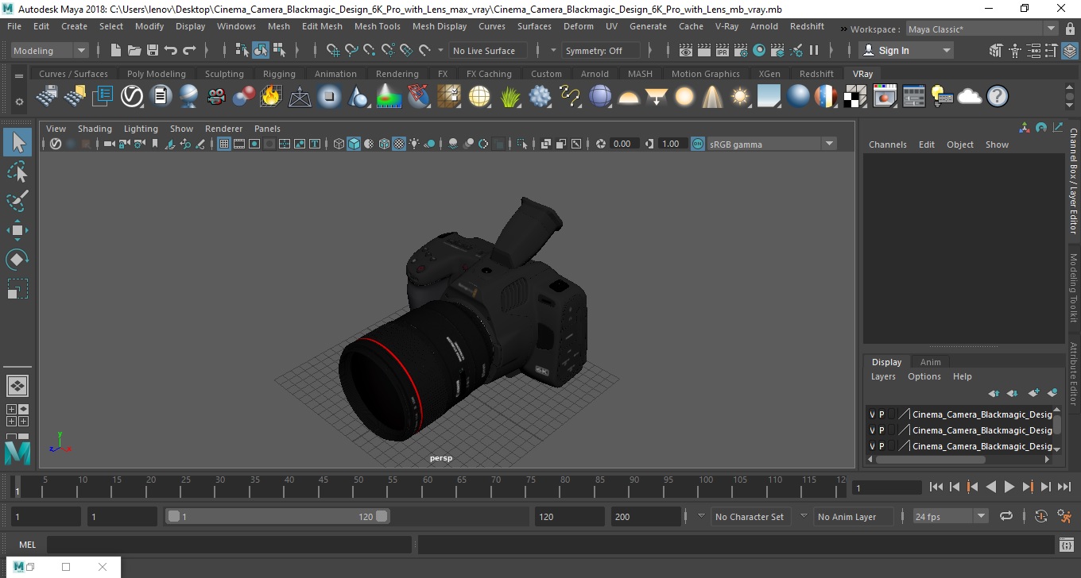The image size is (1081, 578).
Task: Move the selected layer up in the list
Action: [994, 393]
